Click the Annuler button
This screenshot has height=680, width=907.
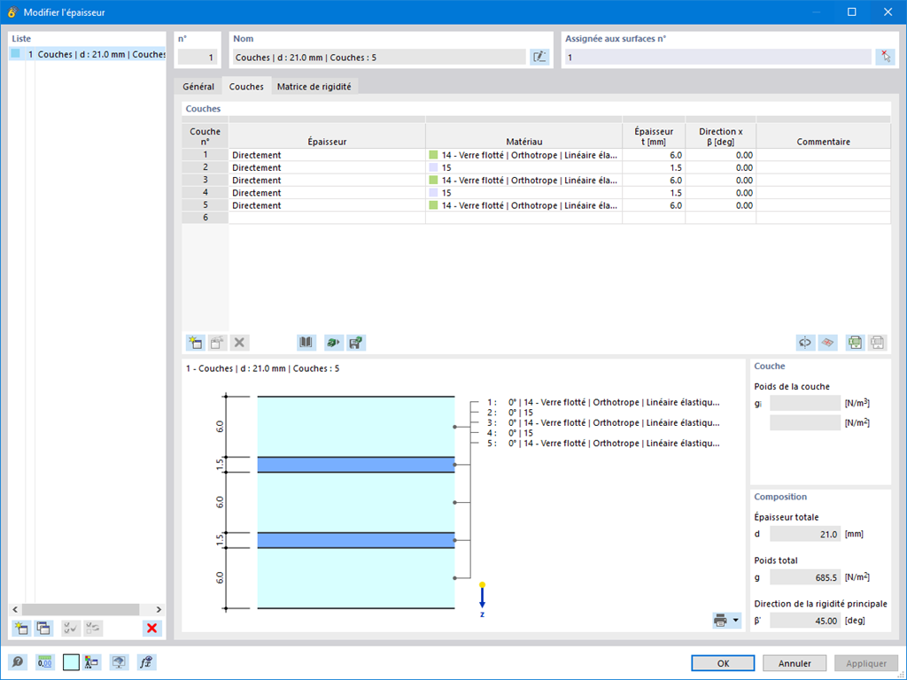[x=795, y=663]
